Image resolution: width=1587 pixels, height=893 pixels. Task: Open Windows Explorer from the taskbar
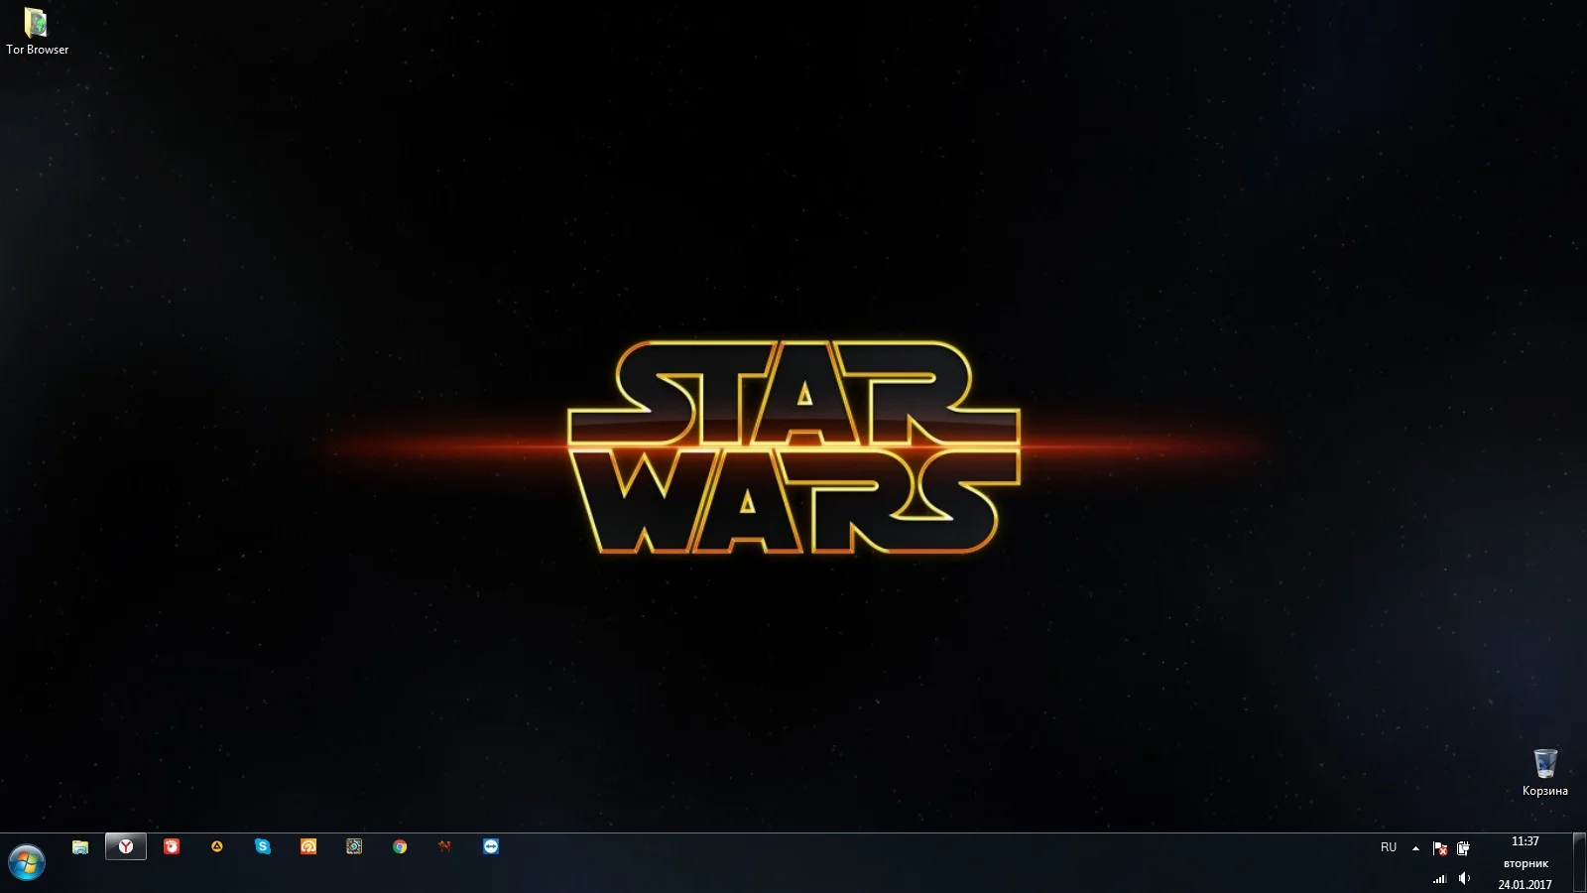[x=80, y=846]
